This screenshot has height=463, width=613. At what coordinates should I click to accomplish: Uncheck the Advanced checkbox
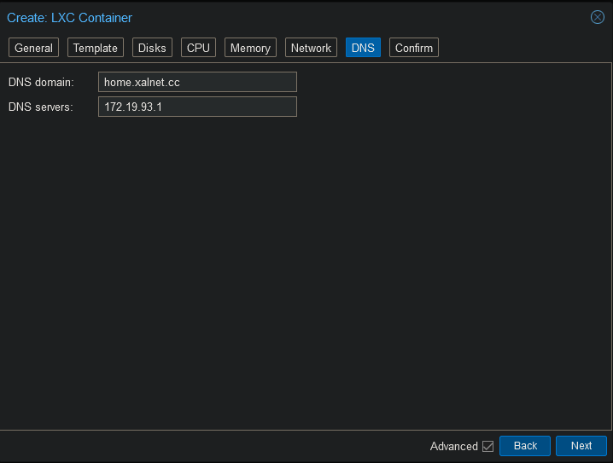tap(488, 446)
